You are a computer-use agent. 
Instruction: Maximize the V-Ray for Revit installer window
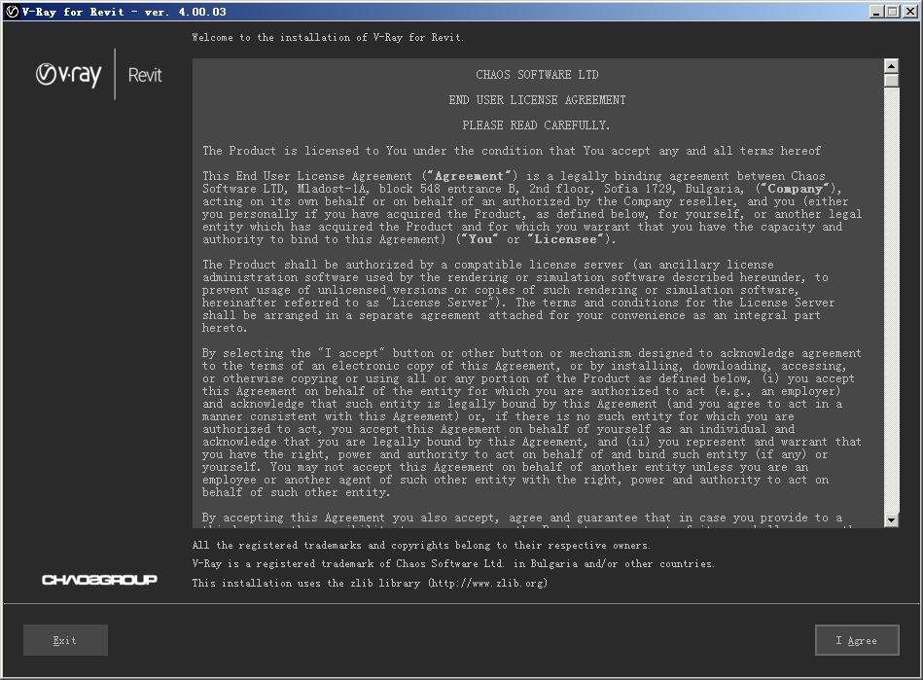pyautogui.click(x=893, y=11)
